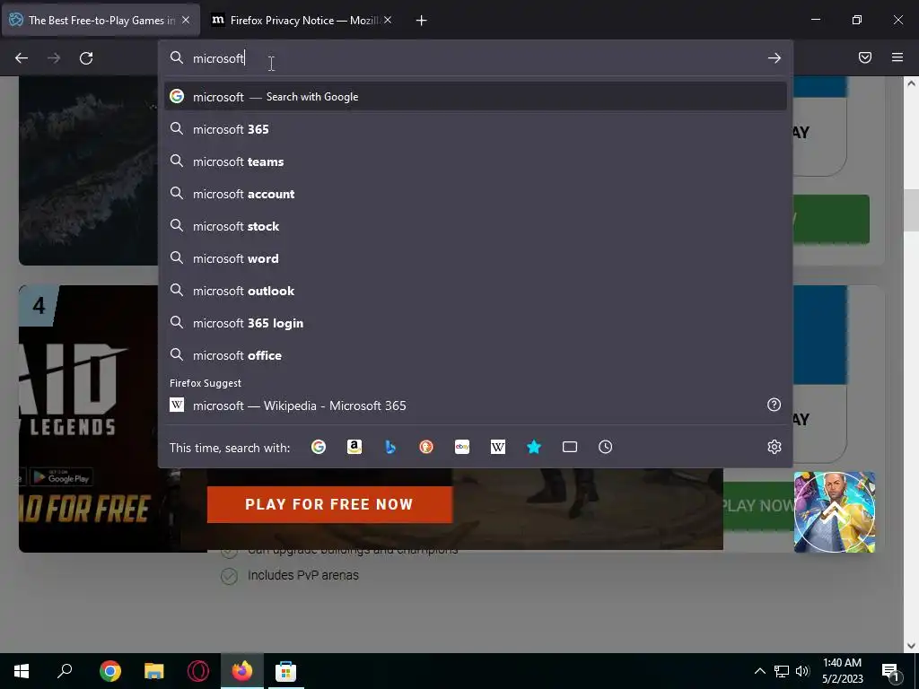Viewport: 919px width, 689px height.
Task: Click the forward navigation arrow
Action: click(x=54, y=58)
